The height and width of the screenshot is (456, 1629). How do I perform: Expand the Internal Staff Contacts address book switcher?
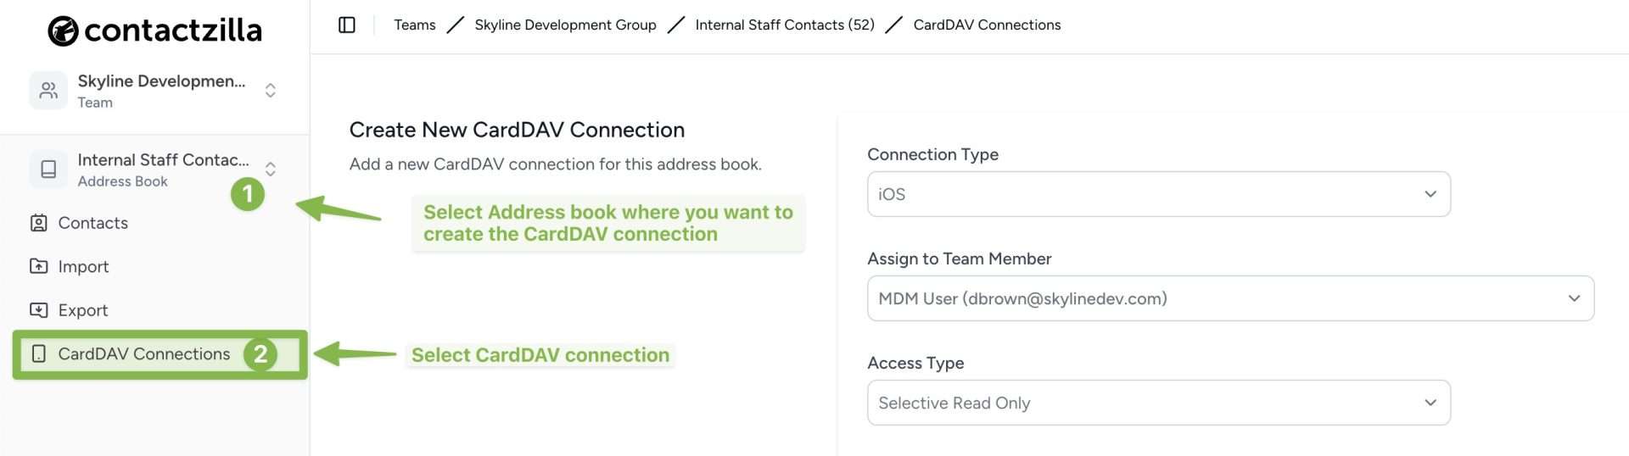(x=271, y=169)
